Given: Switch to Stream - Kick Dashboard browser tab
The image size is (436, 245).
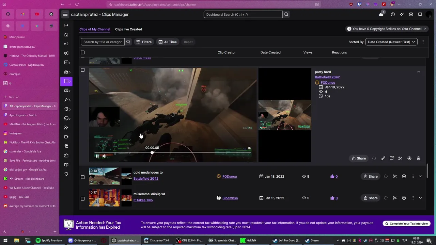Looking at the screenshot, I should [29, 179].
